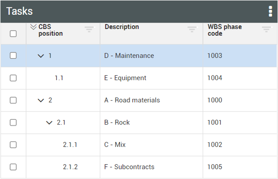
Task: Click the WBS phase code column header
Action: point(224,30)
